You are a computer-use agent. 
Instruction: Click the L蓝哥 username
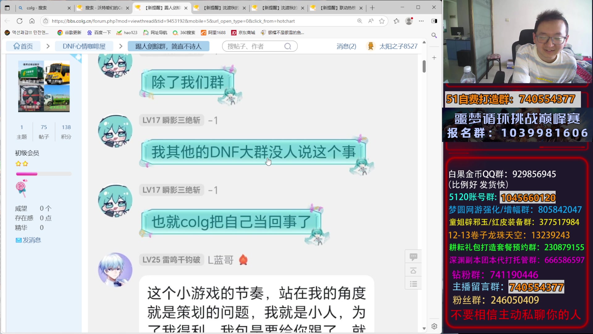click(221, 260)
